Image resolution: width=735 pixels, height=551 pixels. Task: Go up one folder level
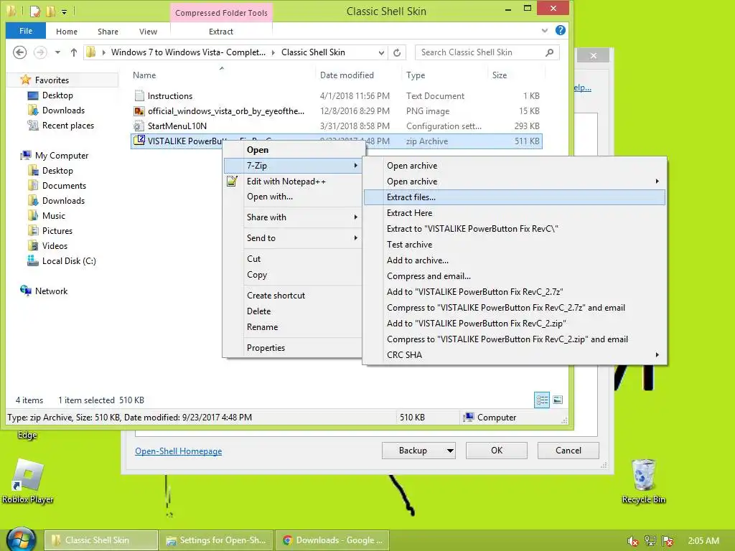(x=74, y=52)
